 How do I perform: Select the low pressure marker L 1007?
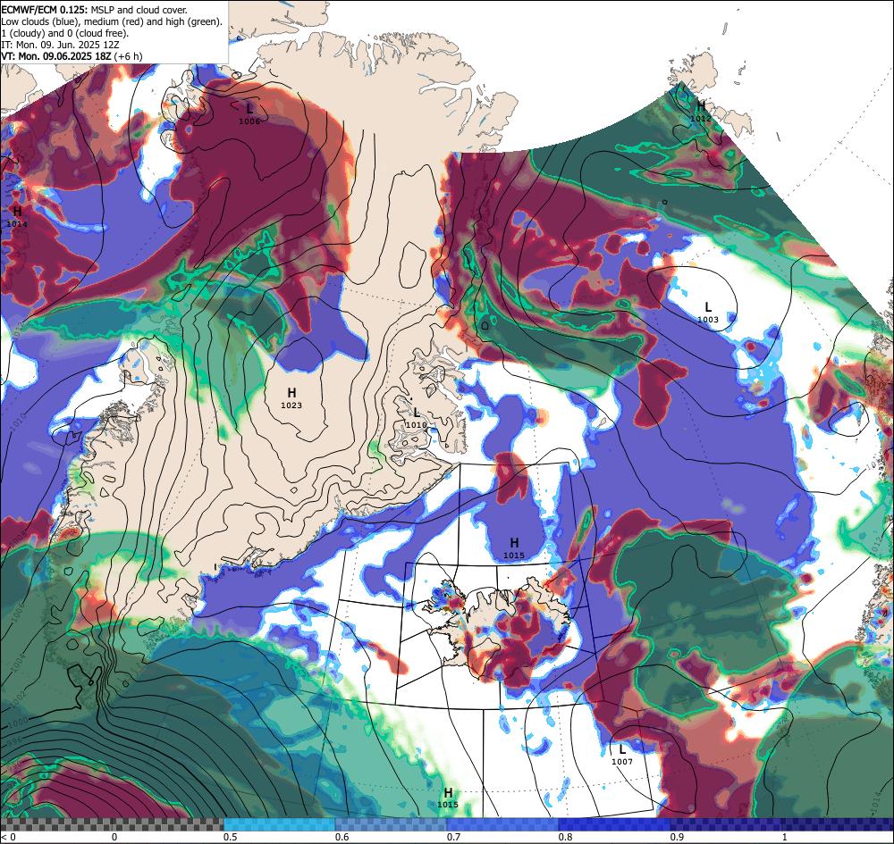[x=622, y=755]
